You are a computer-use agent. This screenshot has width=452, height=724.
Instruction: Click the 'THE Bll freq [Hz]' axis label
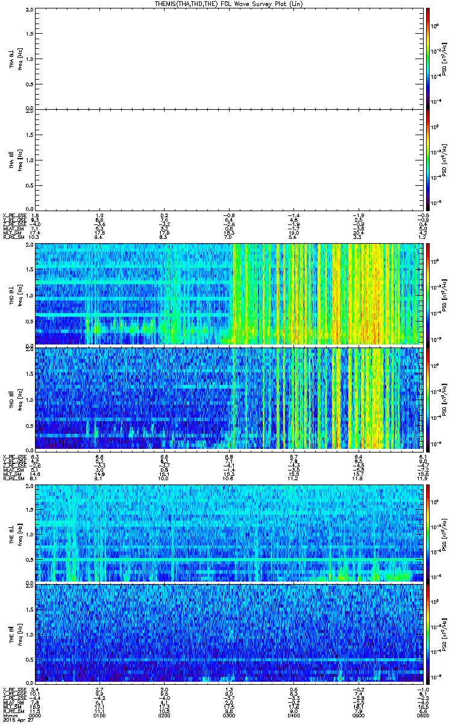point(16,633)
